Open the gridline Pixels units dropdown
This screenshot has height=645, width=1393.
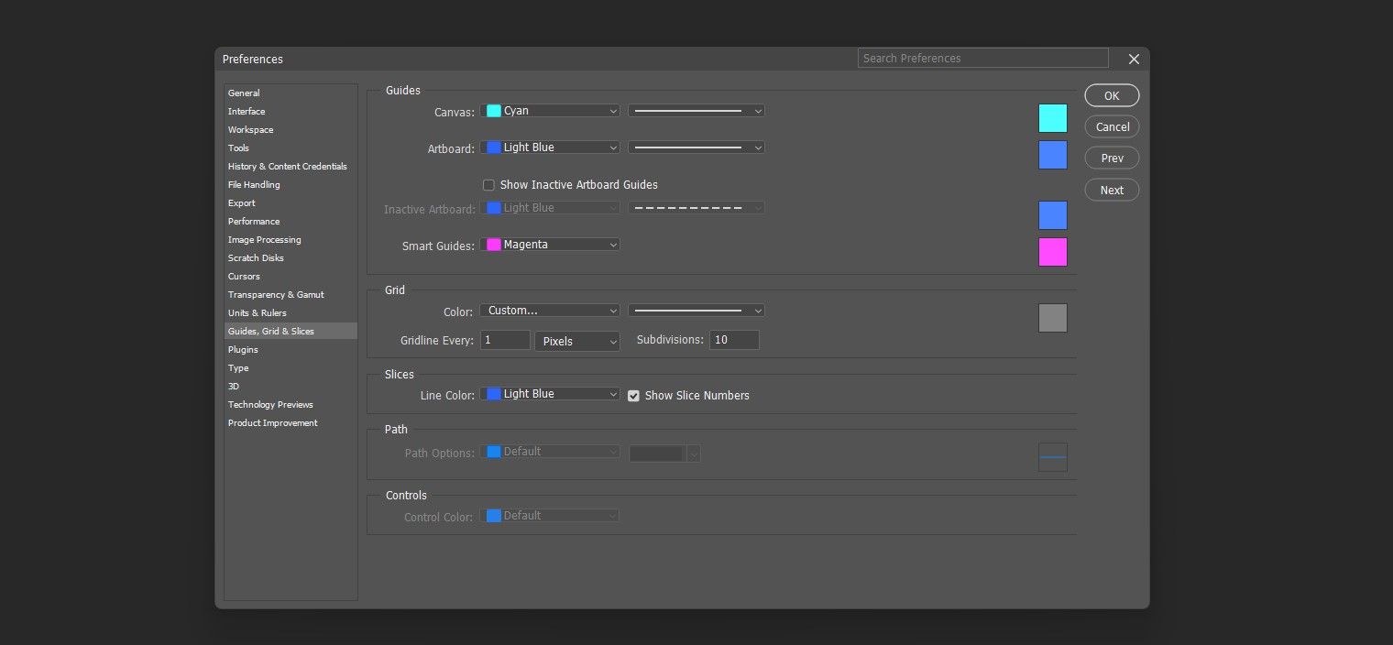(x=577, y=341)
